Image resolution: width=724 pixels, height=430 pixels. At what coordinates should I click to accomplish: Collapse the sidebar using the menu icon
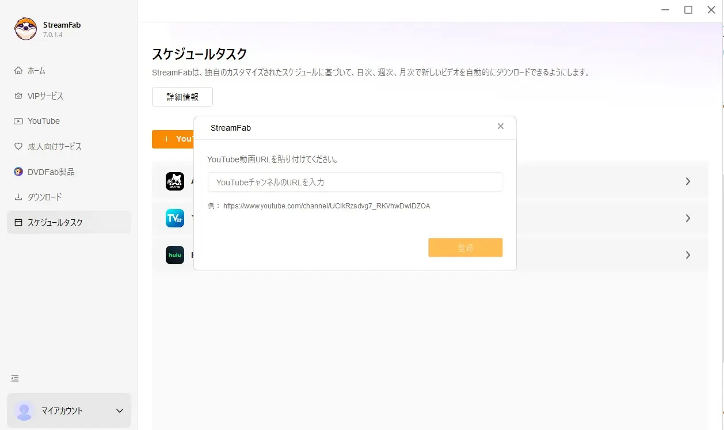click(15, 378)
